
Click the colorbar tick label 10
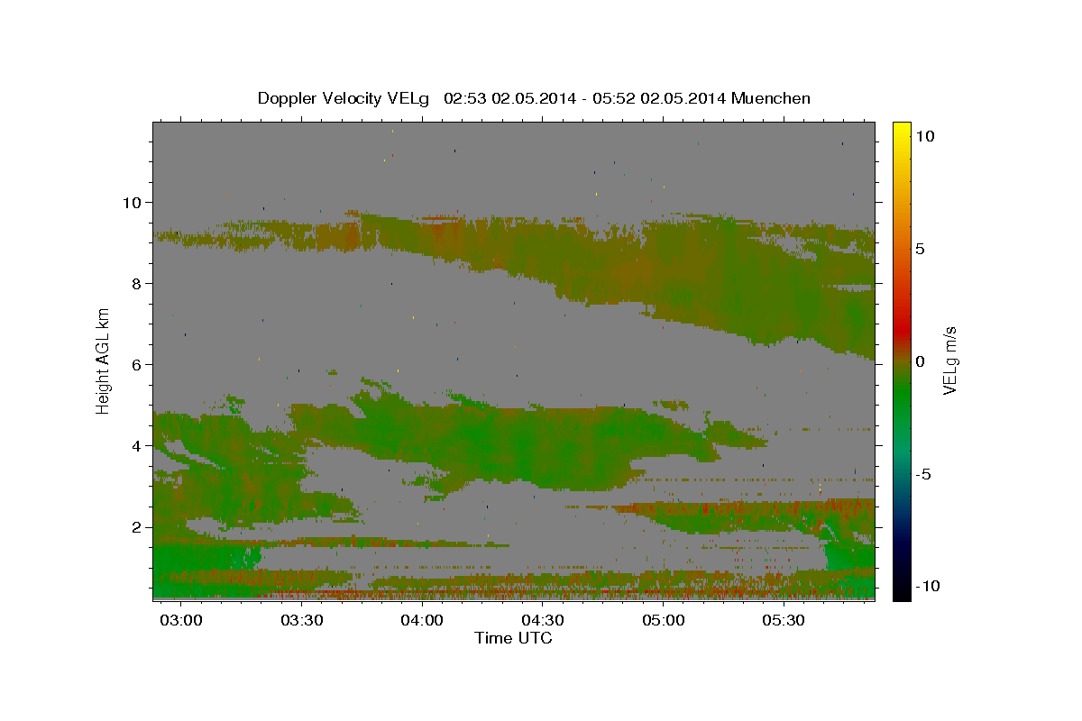pos(924,135)
